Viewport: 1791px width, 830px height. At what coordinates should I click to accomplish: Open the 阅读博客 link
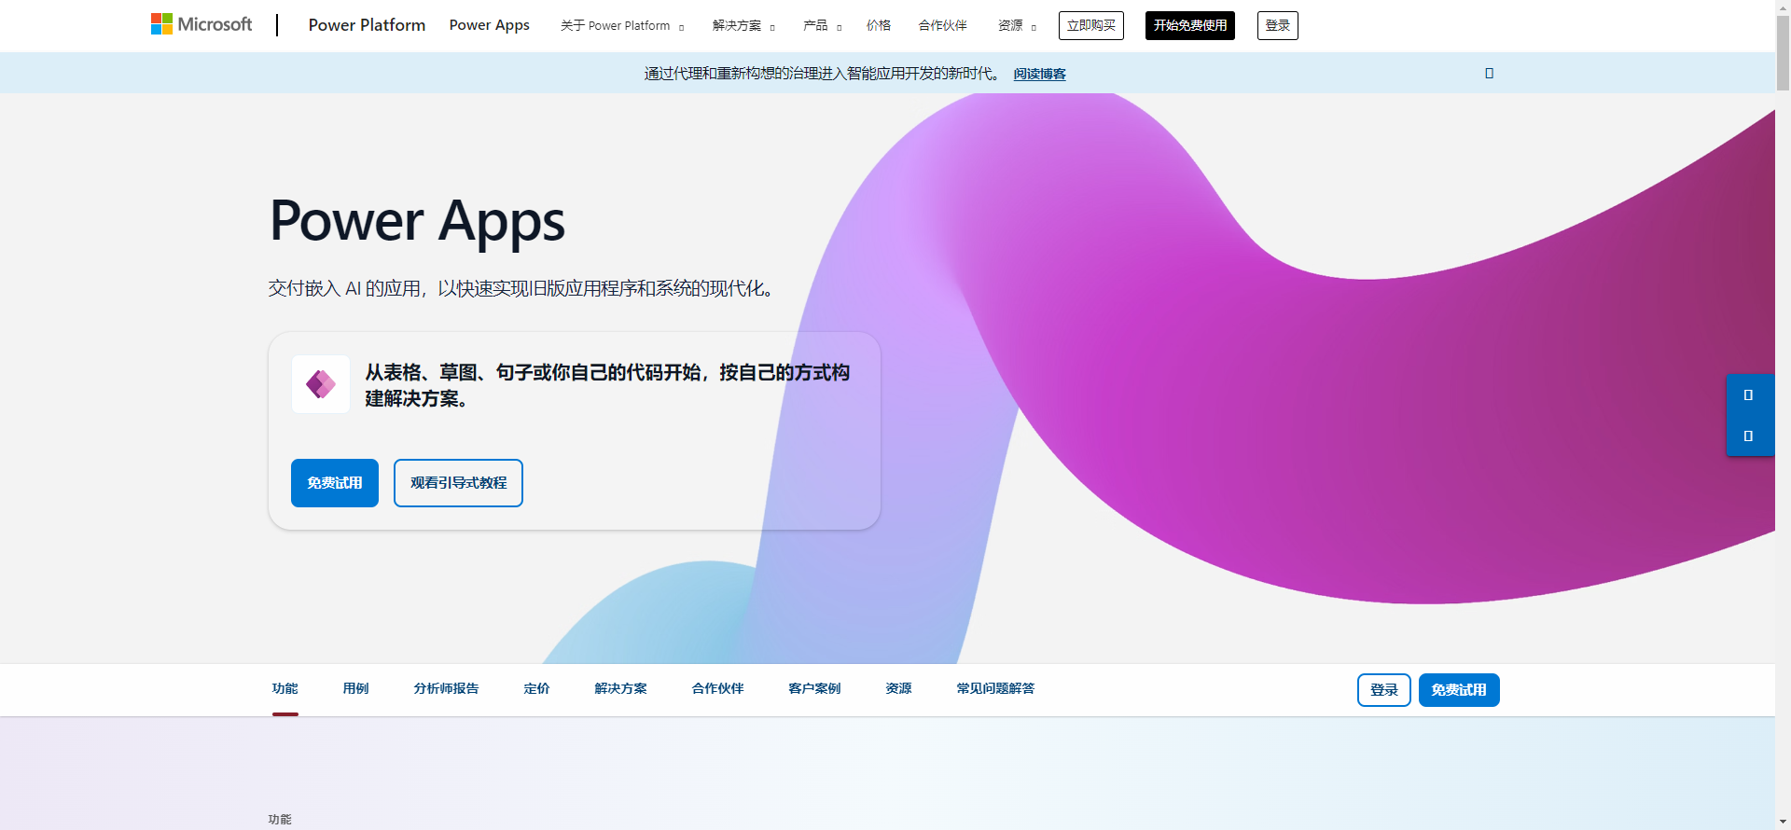pyautogui.click(x=1039, y=74)
